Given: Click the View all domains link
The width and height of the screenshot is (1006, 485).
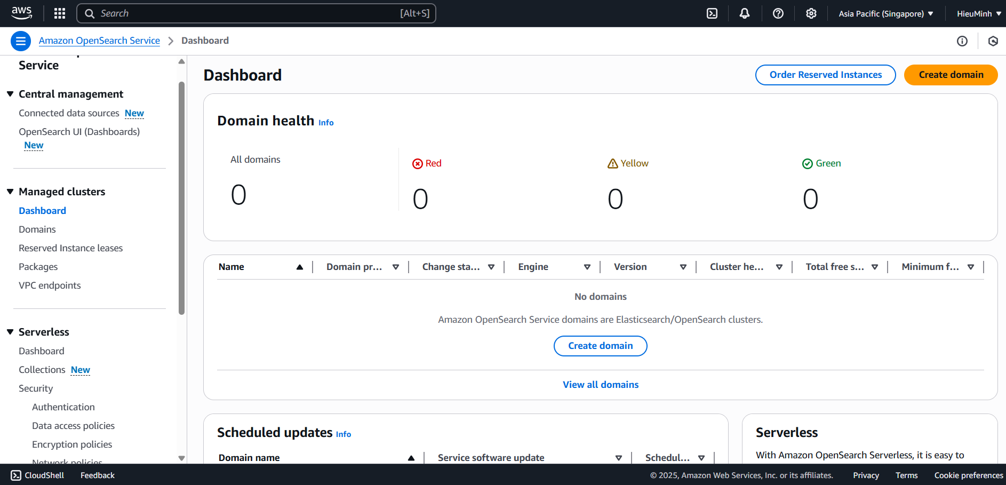Looking at the screenshot, I should [601, 385].
